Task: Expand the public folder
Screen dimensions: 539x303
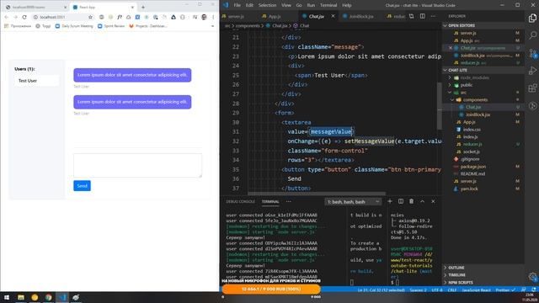Action: pyautogui.click(x=467, y=85)
